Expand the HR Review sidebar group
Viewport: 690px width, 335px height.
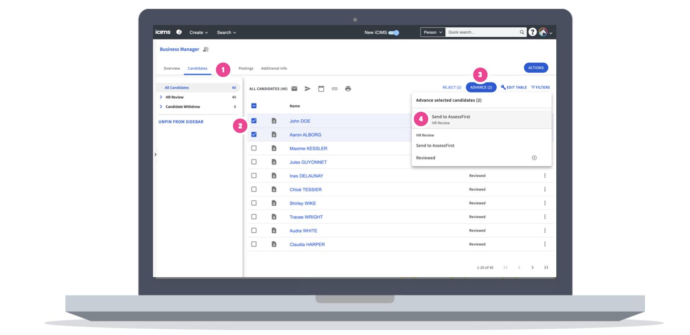[x=161, y=97]
